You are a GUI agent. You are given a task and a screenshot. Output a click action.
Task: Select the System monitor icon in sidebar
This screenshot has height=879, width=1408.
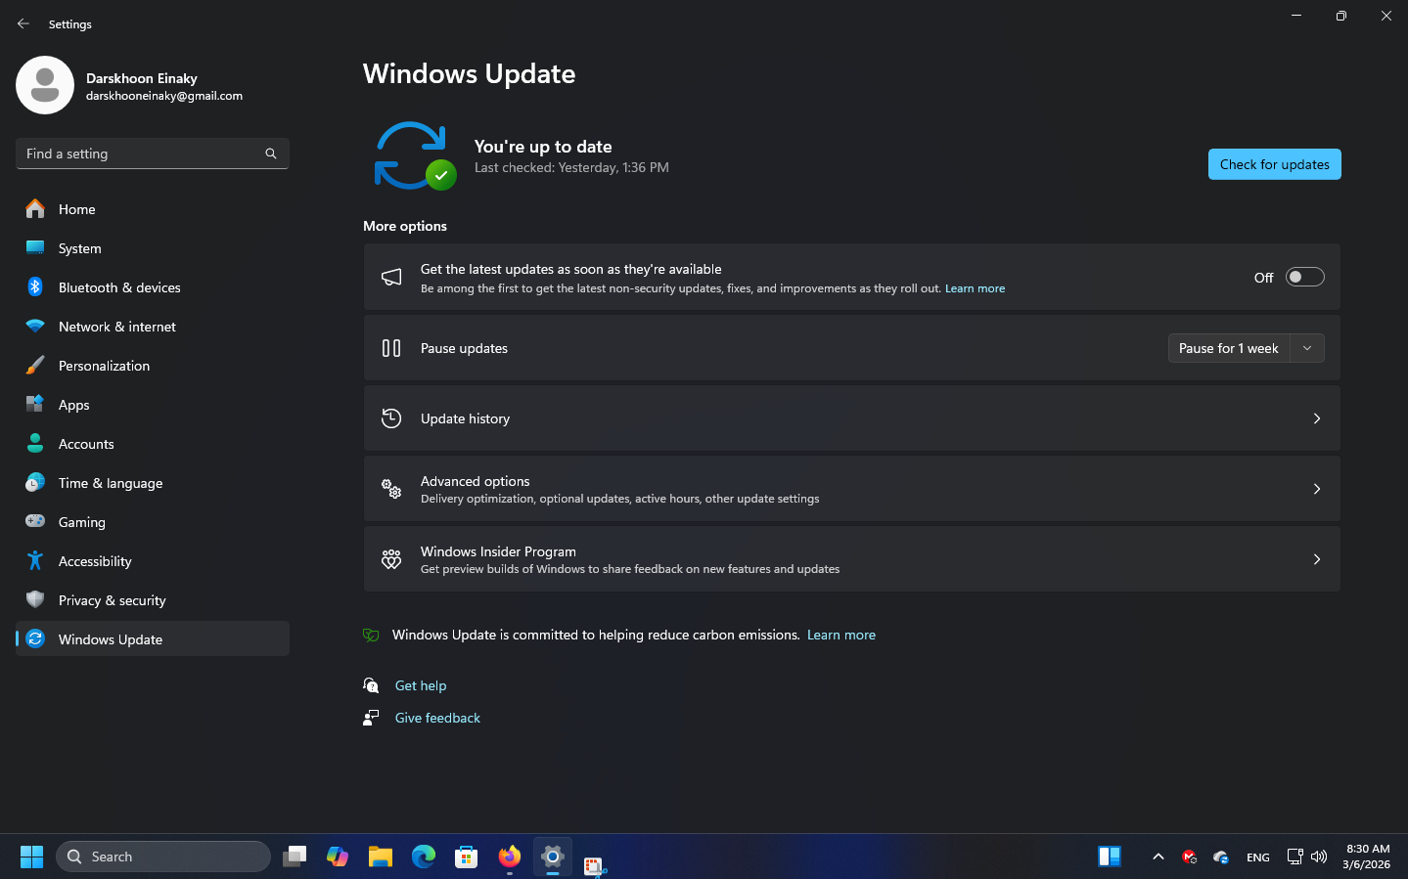tap(35, 247)
